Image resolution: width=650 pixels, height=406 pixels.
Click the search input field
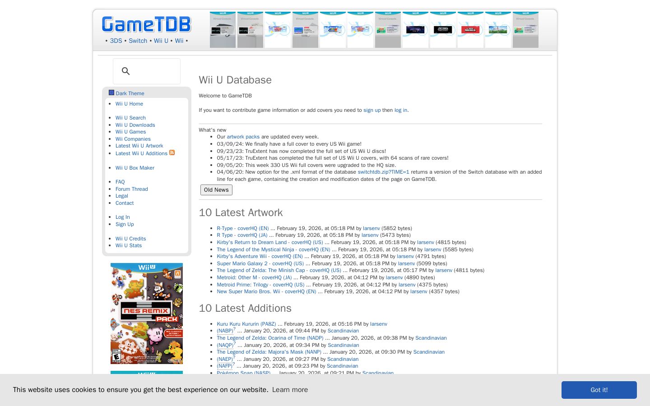147,71
